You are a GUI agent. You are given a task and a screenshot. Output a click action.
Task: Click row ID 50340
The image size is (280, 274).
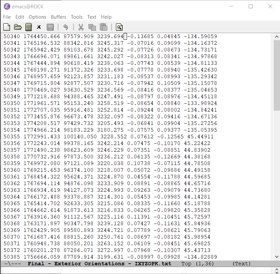click(12, 36)
